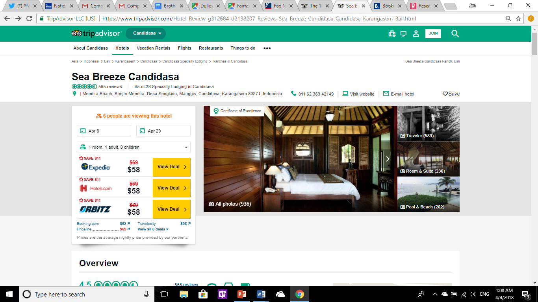Screen dimensions: 538x302
Task: Click the heart Save icon
Action: [445, 94]
